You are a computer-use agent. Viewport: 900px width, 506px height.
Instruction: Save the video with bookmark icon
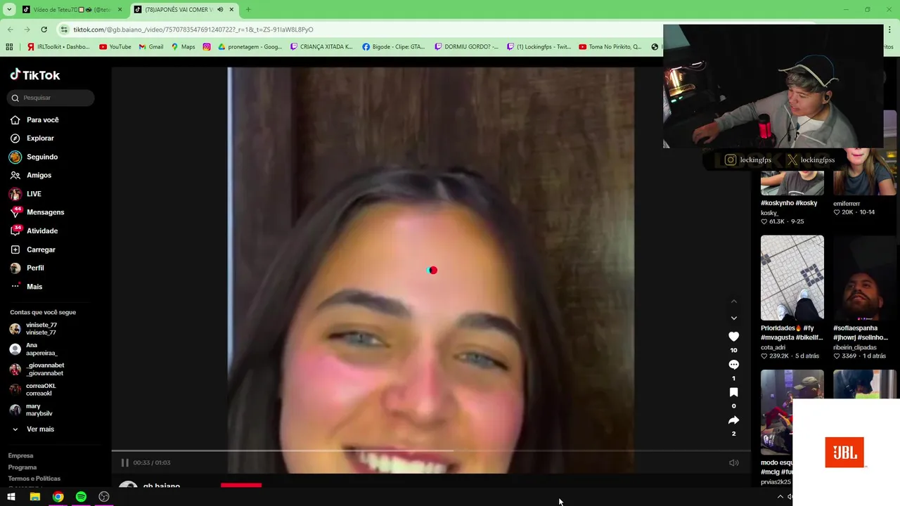pos(733,392)
